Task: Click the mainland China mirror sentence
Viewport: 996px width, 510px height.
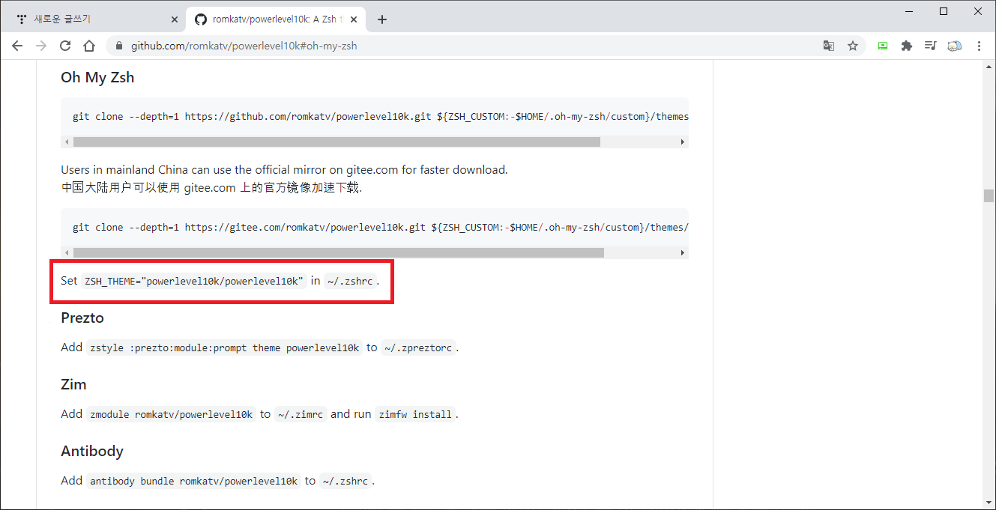Action: point(284,170)
